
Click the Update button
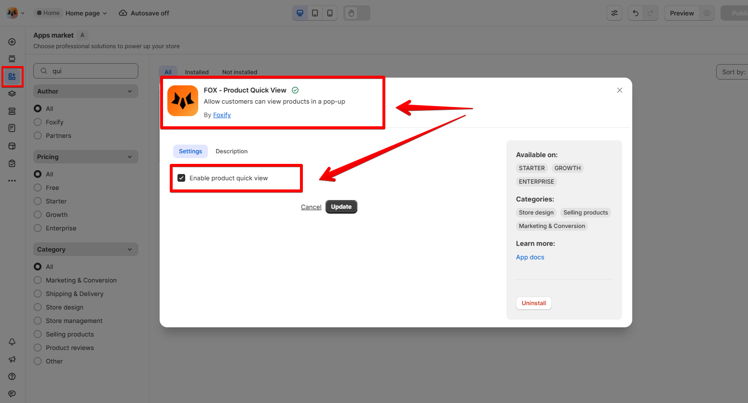coord(341,207)
